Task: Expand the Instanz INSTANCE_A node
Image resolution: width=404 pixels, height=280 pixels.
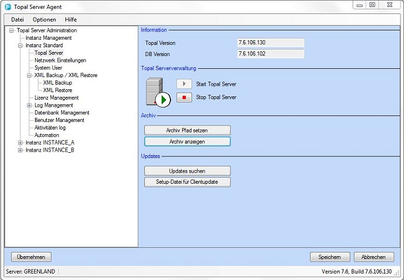Action: pyautogui.click(x=20, y=142)
